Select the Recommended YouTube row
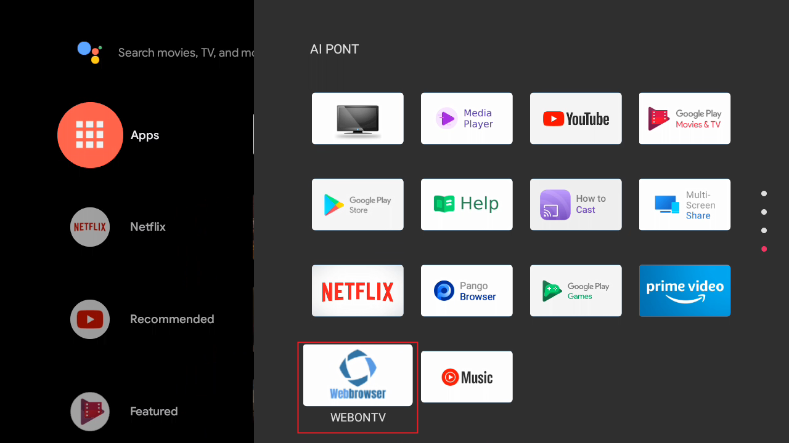This screenshot has height=443, width=789. tap(90, 319)
